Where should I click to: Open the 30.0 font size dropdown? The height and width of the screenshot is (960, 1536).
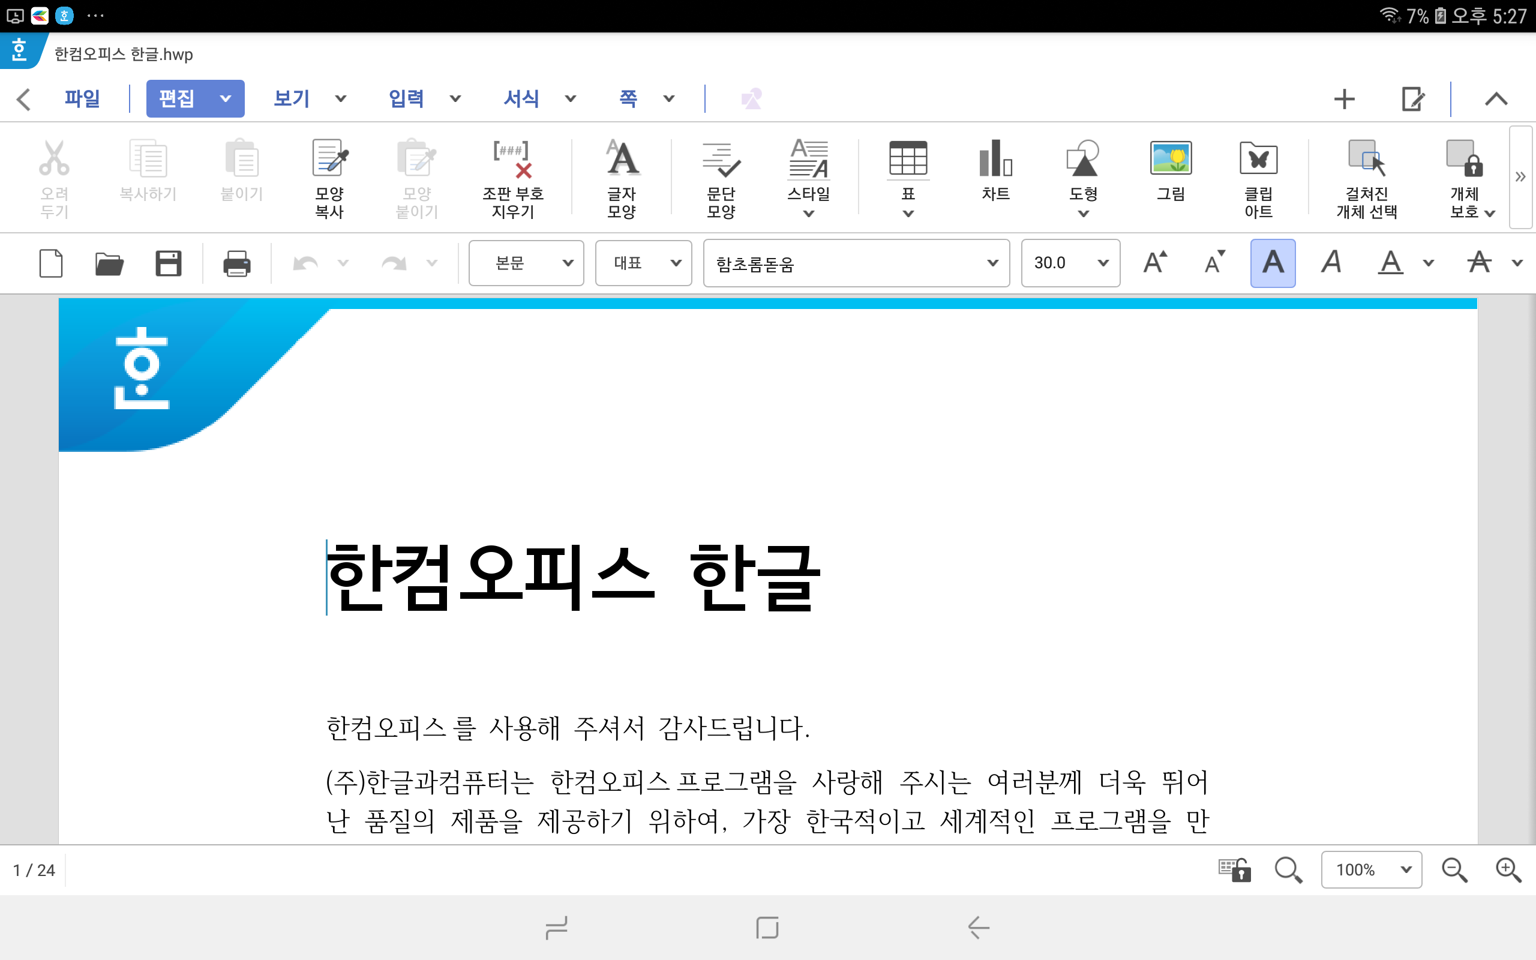pos(1071,263)
